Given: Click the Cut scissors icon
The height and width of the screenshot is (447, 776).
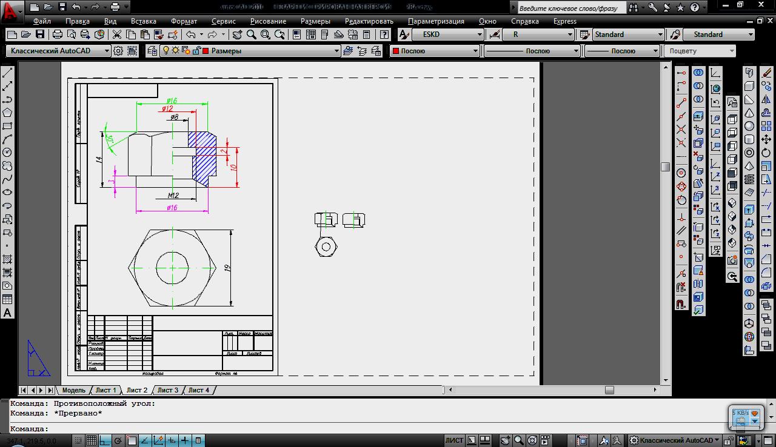Looking at the screenshot, I should pos(117,35).
